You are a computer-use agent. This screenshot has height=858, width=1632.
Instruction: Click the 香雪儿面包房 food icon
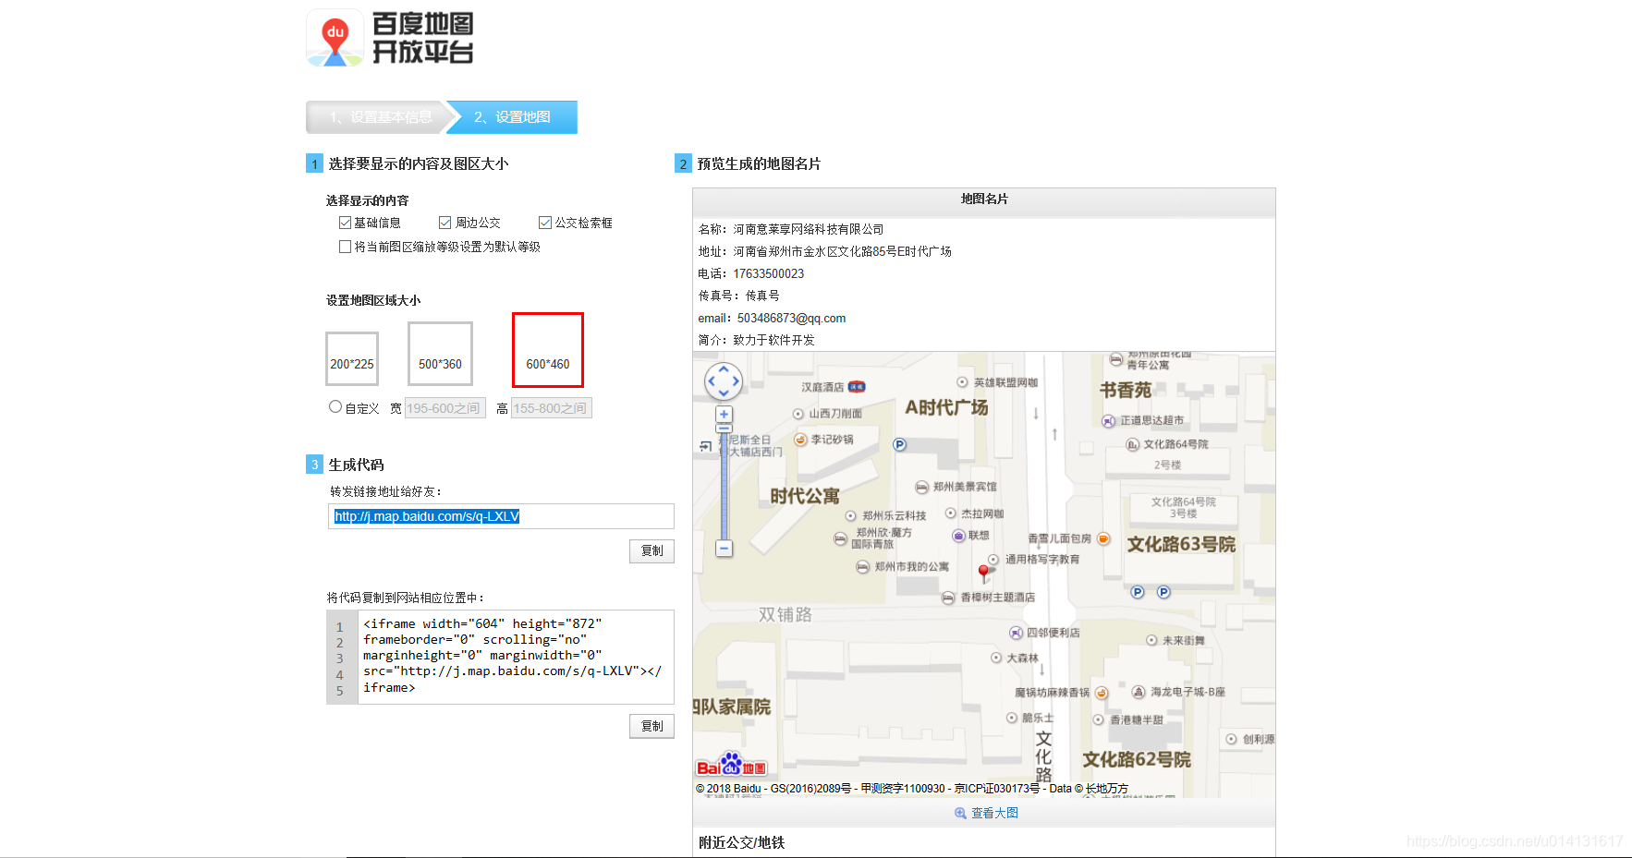(x=1103, y=538)
